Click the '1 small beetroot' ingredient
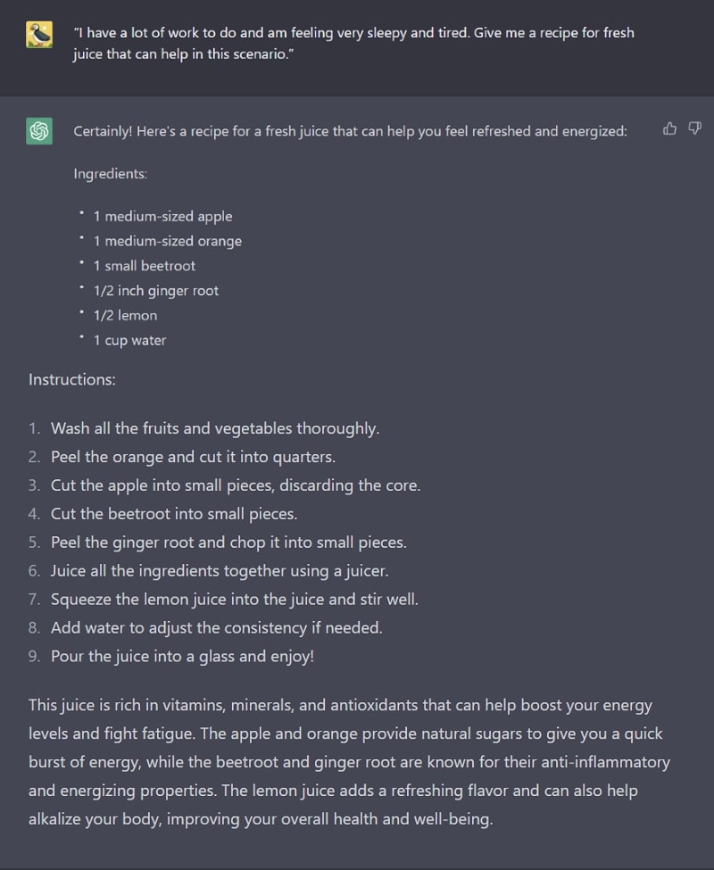 coord(145,266)
